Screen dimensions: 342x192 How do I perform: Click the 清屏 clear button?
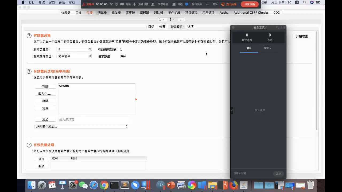[45, 108]
